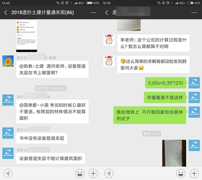Open the more options menu of the 86-member group chat

[x=93, y=13]
